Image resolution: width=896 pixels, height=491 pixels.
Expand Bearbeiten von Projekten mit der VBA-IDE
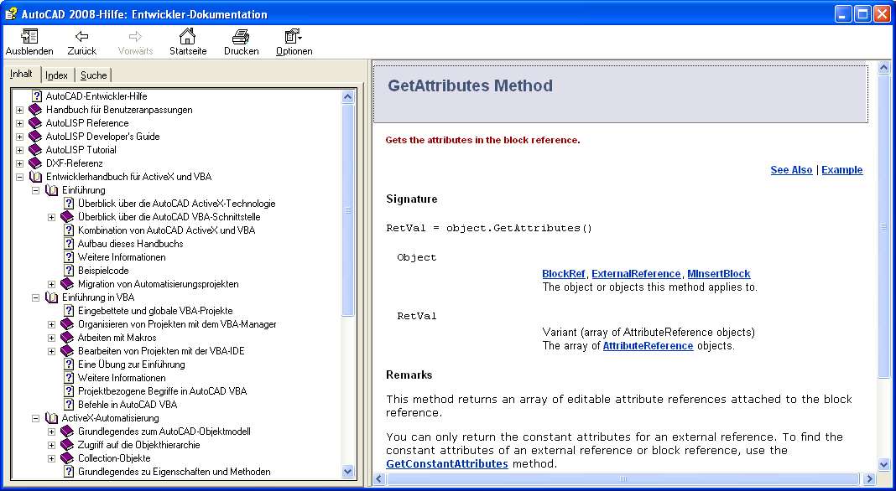pyautogui.click(x=51, y=351)
